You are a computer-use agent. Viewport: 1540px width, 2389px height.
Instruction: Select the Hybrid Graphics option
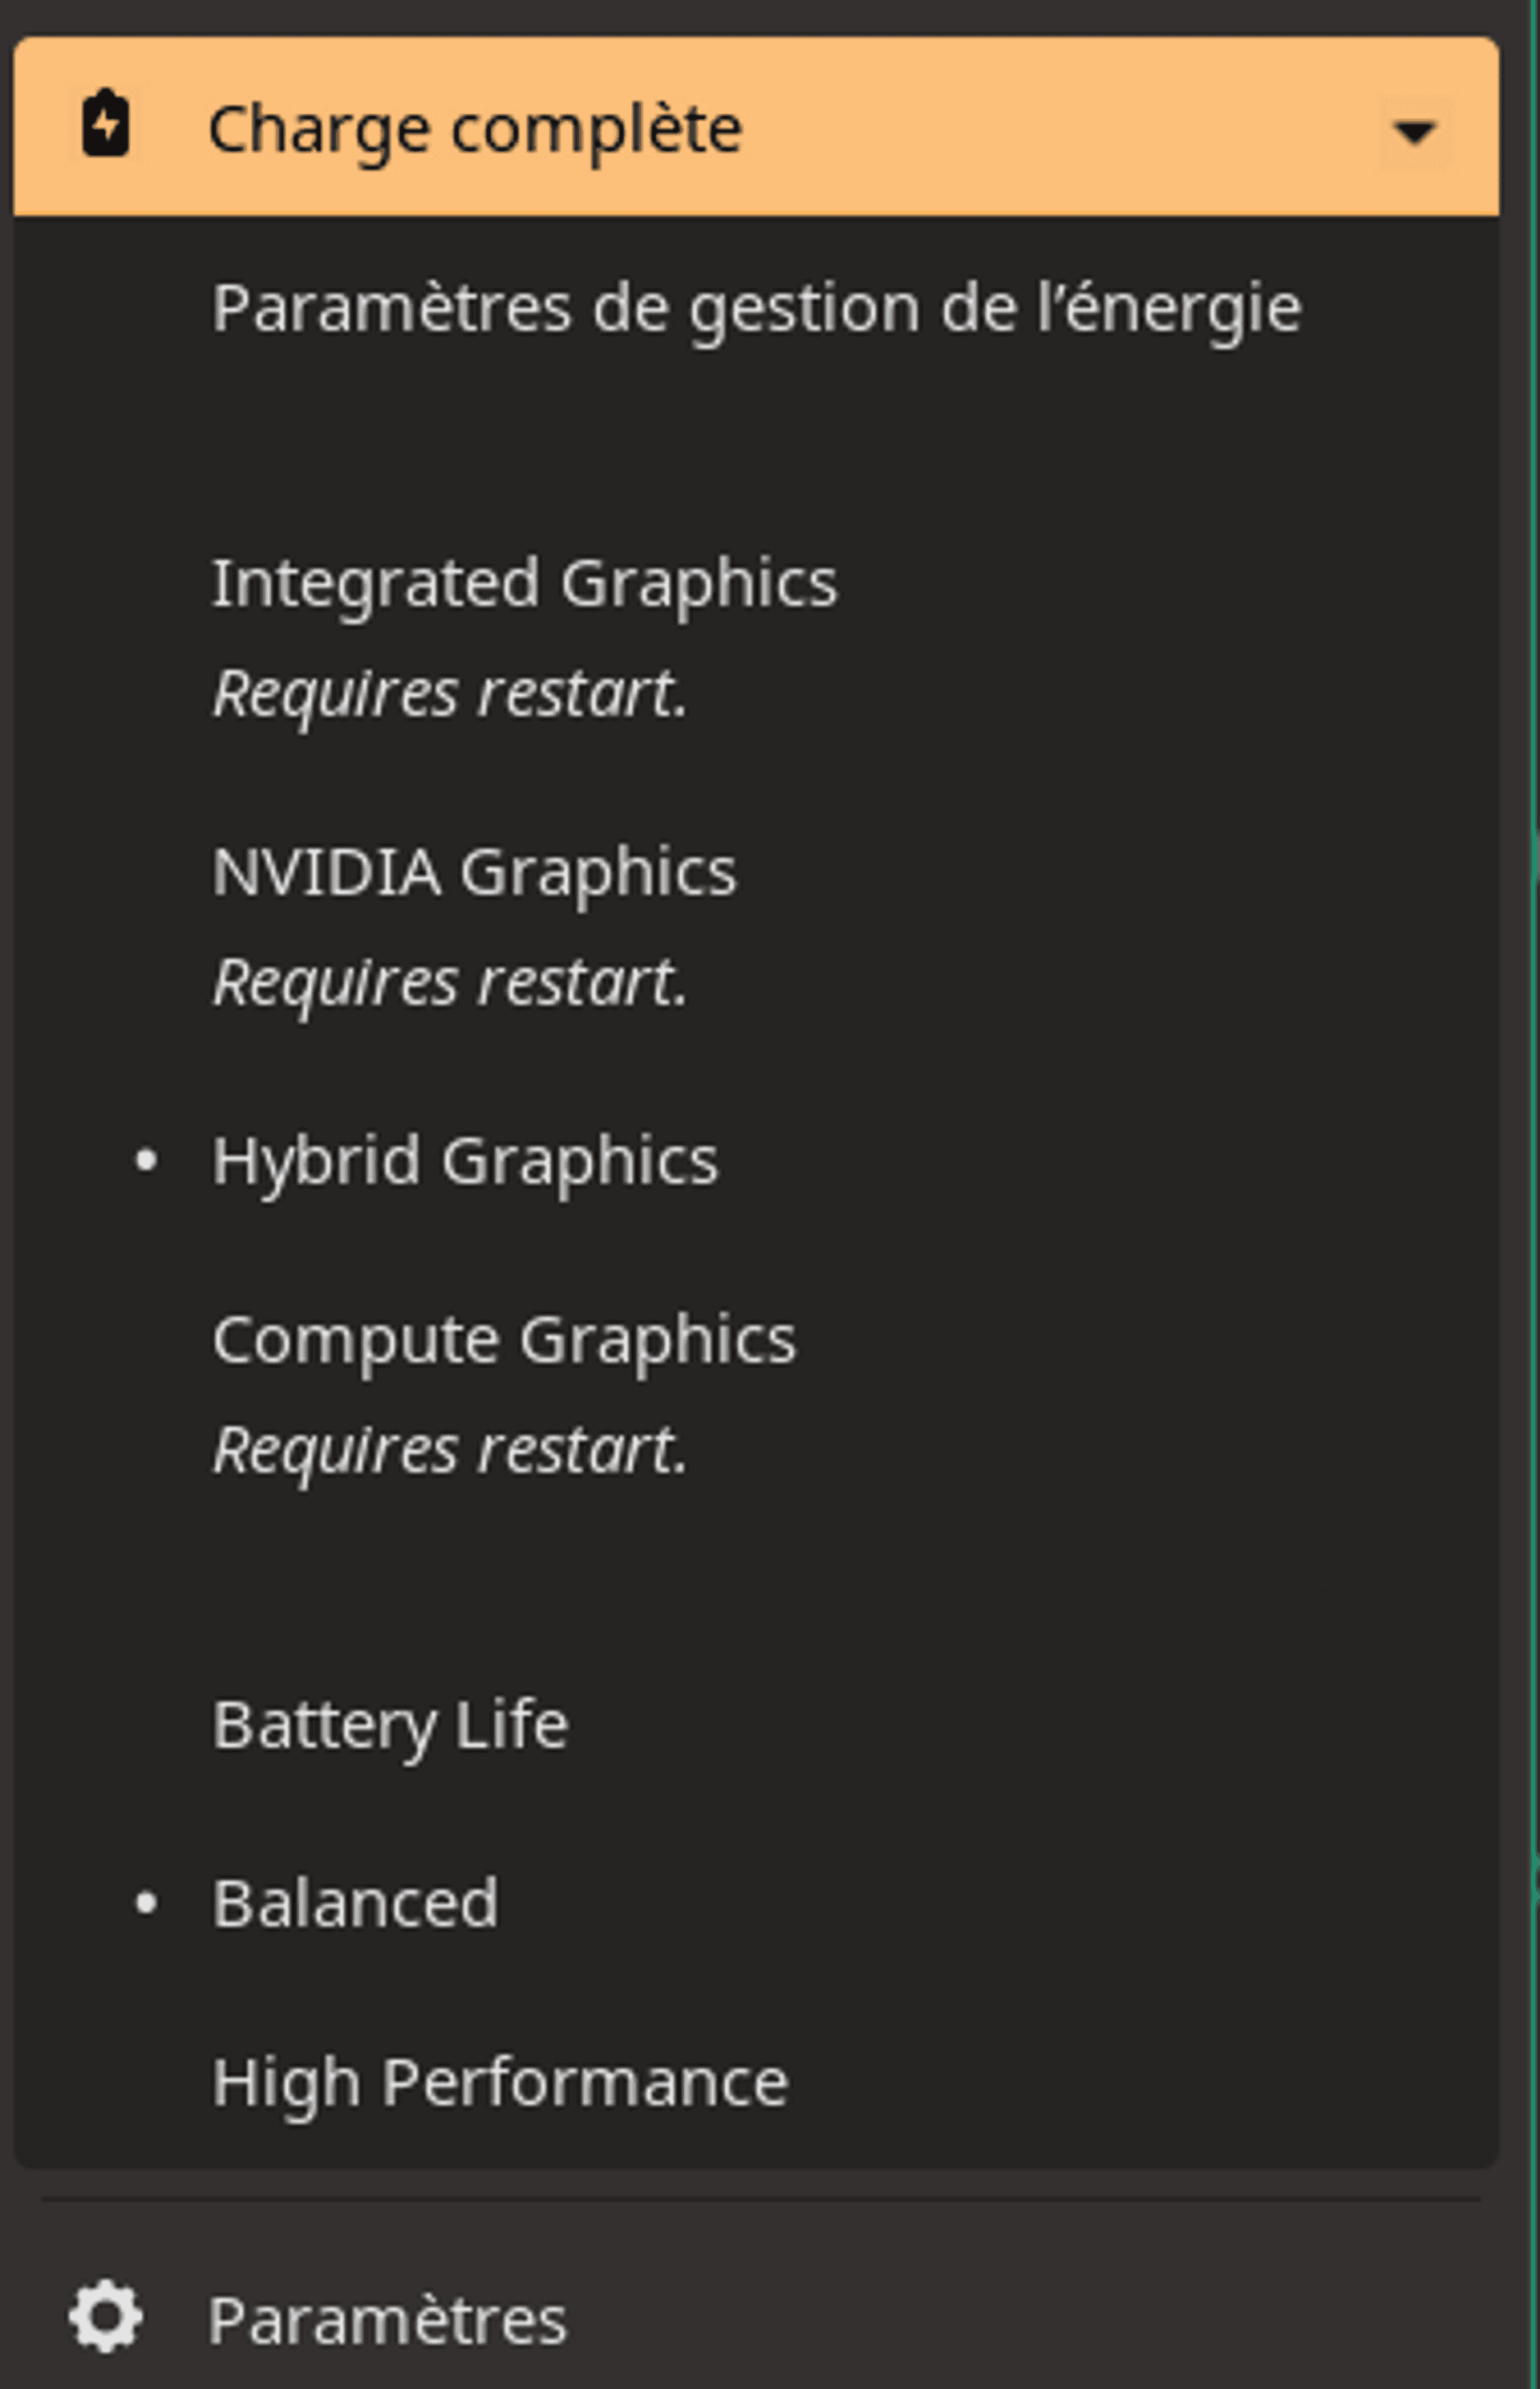pyautogui.click(x=465, y=1160)
